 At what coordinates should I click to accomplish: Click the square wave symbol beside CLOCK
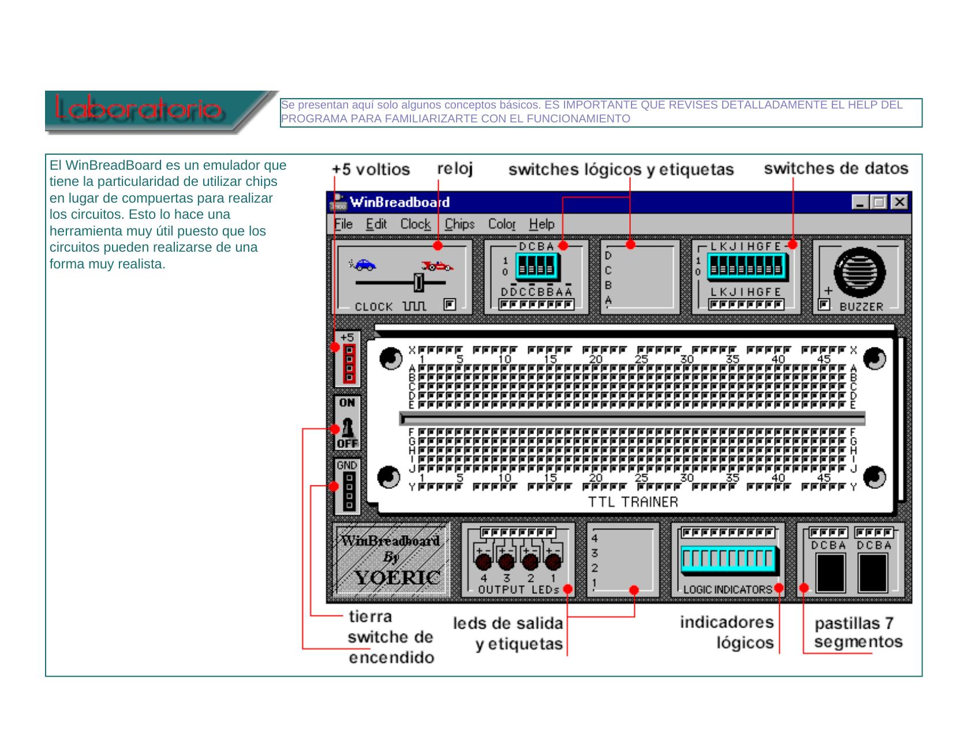[414, 306]
